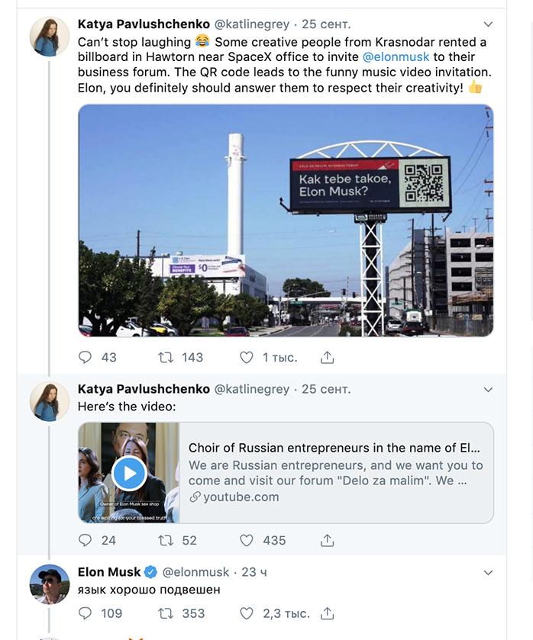533x640 pixels.
Task: Retweet the billboard tweet with 143 retweets
Action: 166,357
